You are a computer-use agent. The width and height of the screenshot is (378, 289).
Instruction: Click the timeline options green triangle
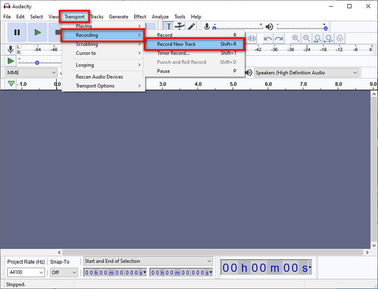point(11,84)
